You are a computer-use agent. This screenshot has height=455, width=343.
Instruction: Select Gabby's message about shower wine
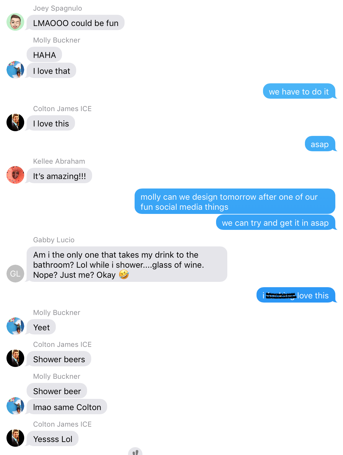point(127,264)
